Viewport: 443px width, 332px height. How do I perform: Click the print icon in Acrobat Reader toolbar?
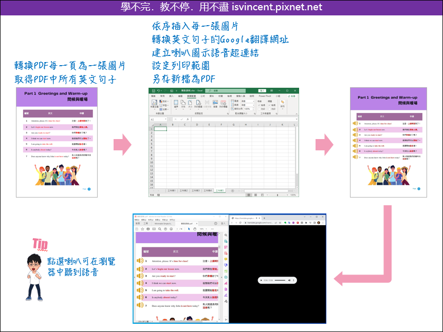point(148,229)
